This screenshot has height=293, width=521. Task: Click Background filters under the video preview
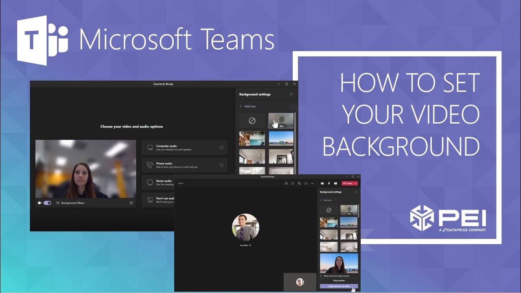pos(70,203)
